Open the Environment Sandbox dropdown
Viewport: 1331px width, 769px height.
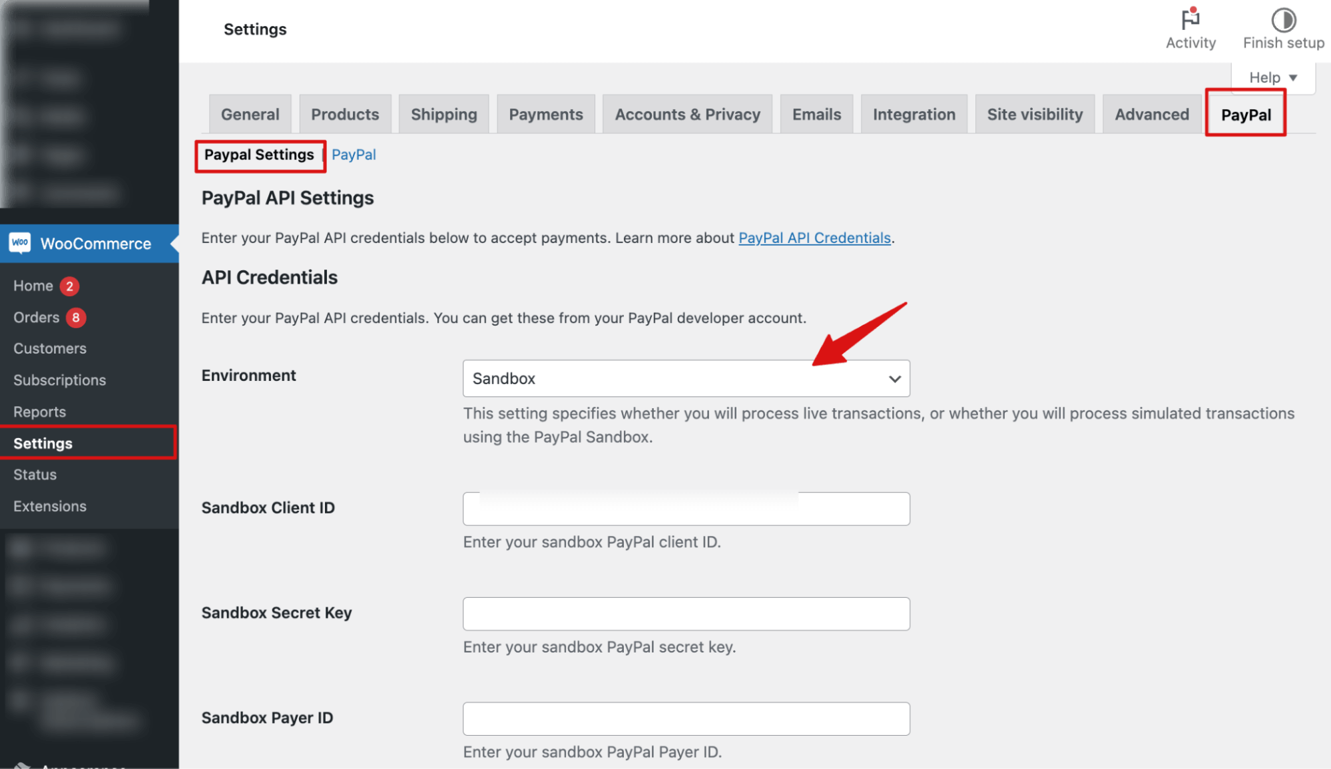pyautogui.click(x=686, y=378)
